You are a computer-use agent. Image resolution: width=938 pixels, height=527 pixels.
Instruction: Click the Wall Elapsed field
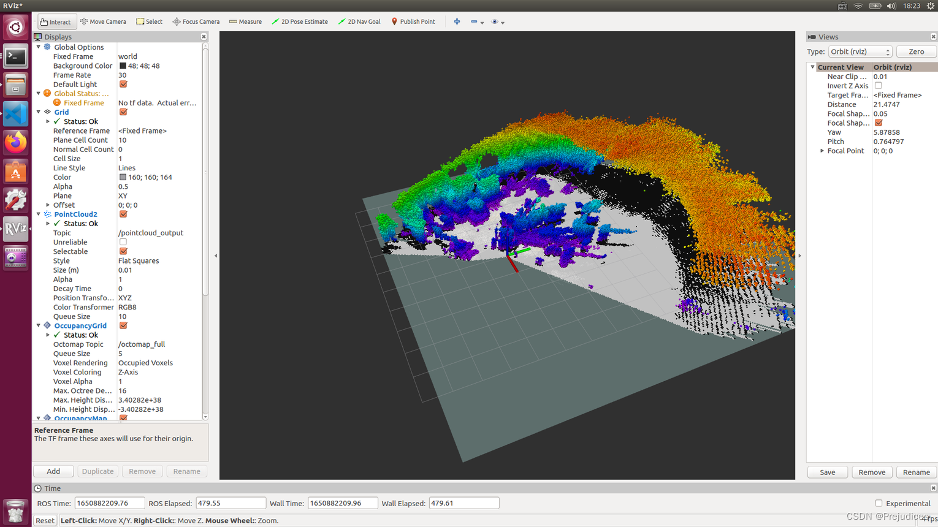pos(463,503)
